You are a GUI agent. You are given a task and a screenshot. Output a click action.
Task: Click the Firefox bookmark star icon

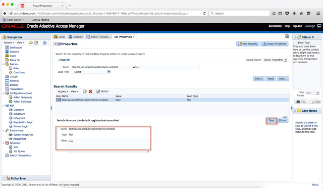click(274, 13)
